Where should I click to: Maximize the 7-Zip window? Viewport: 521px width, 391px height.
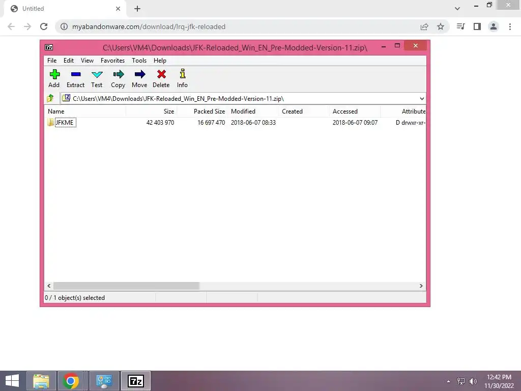(397, 45)
